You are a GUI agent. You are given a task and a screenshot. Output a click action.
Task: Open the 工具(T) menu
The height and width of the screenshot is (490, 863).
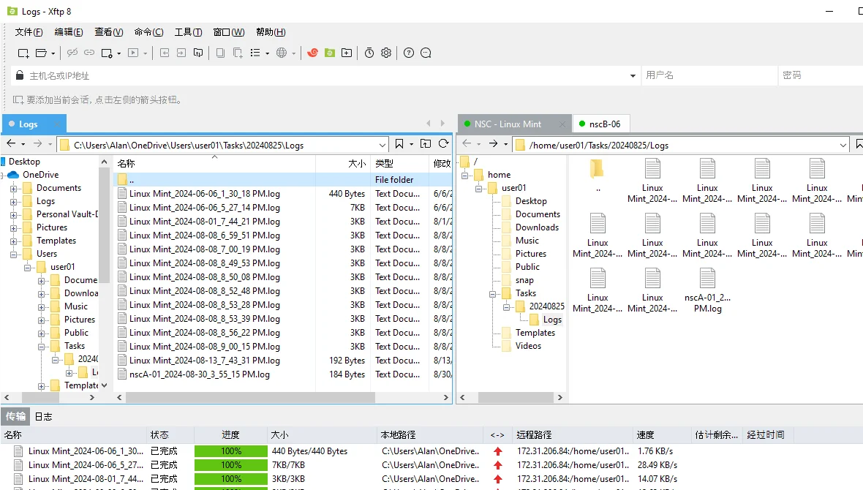pos(188,31)
